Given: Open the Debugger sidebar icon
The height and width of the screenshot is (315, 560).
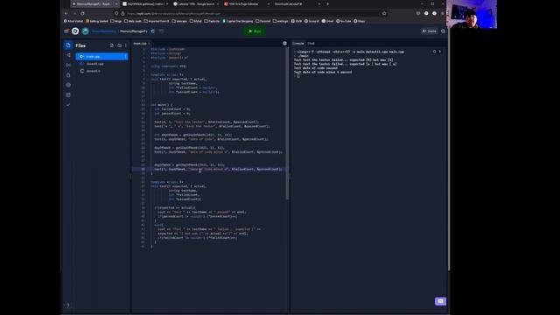Looking at the screenshot, I should (68, 65).
